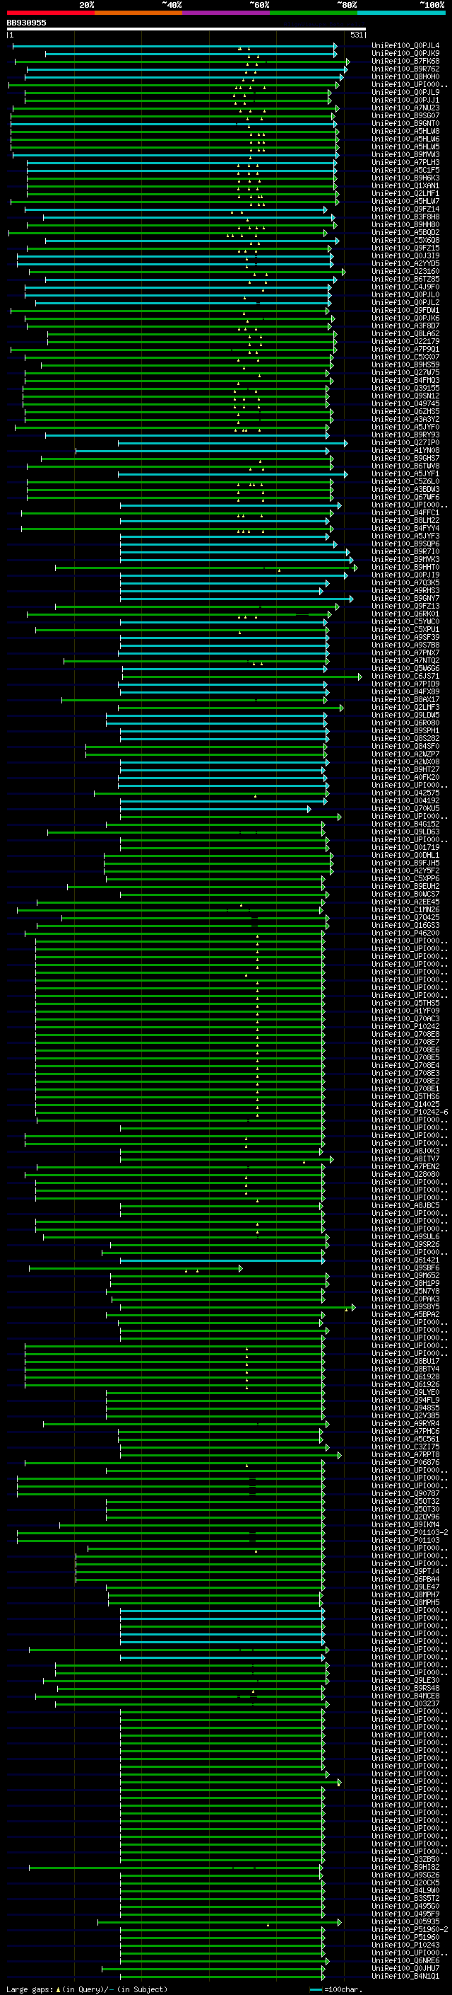The height and width of the screenshot is (1995, 452).
Task: Select hit UniRef100_Q27W75
Action: [405, 372]
